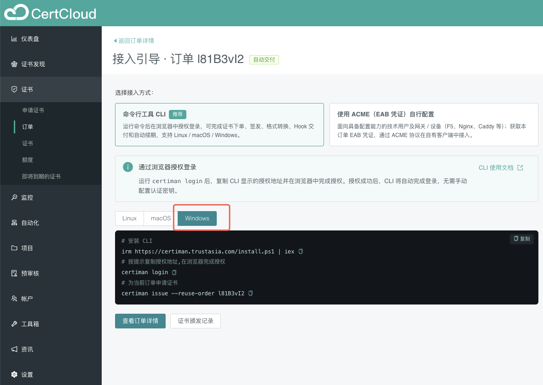The width and height of the screenshot is (543, 385).
Task: Select the Windows tab
Action: pos(197,218)
